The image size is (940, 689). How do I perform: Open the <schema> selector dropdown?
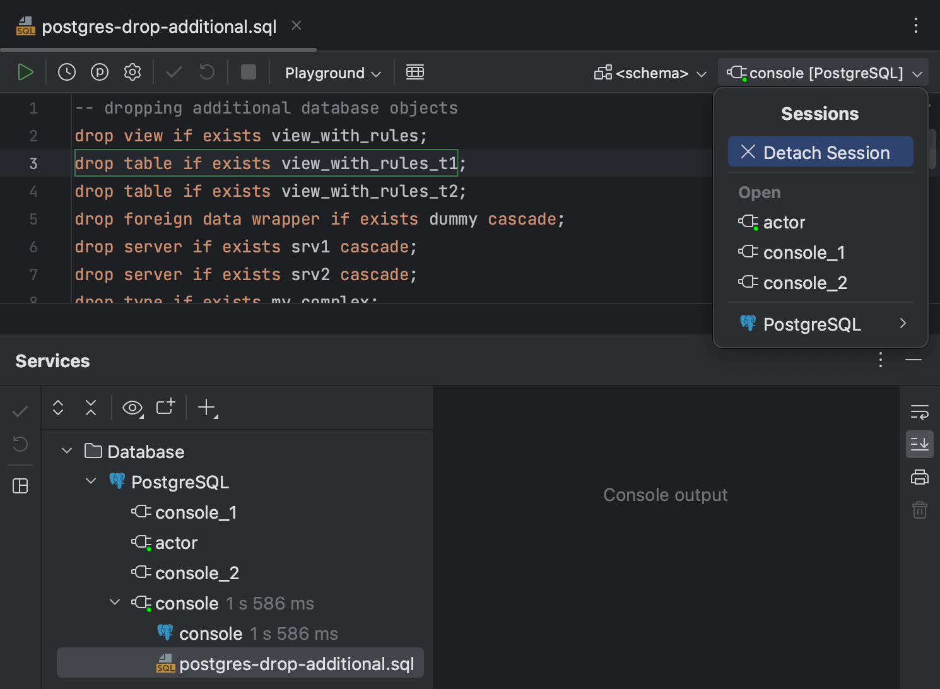coord(650,73)
